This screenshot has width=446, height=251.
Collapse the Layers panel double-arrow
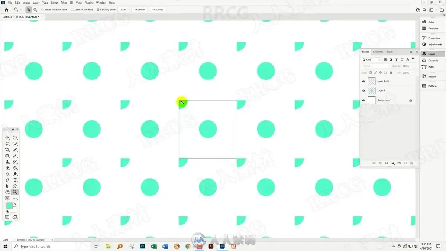[x=411, y=52]
